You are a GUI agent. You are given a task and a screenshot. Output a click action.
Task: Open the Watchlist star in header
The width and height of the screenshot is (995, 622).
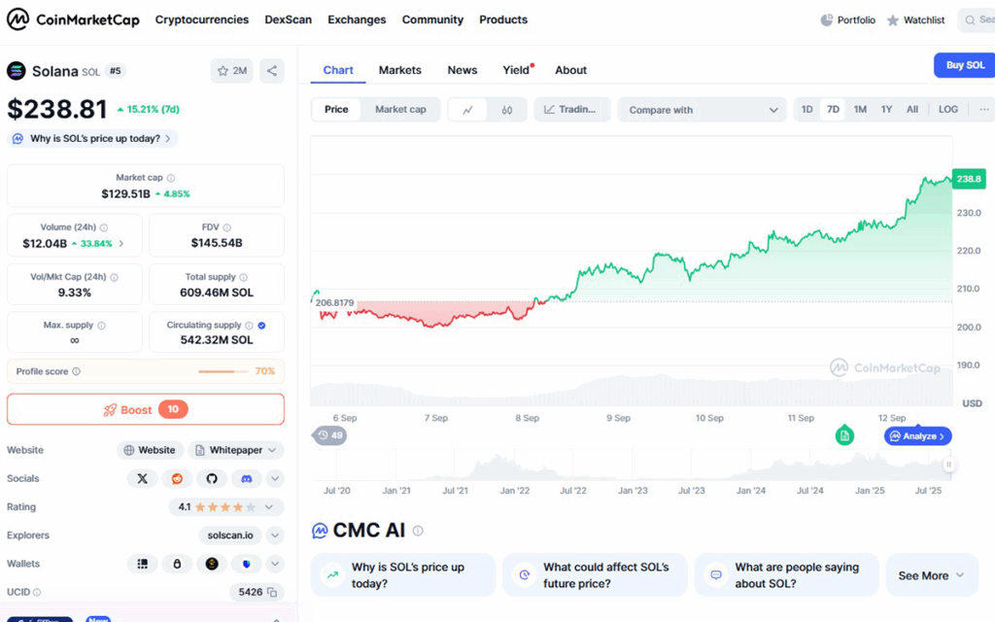point(893,20)
